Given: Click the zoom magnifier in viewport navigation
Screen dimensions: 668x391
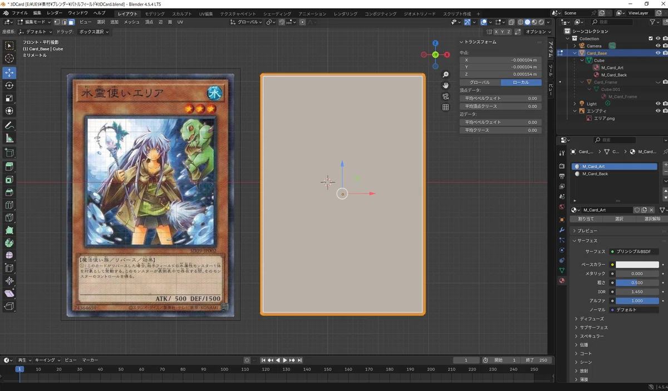Looking at the screenshot, I should pyautogui.click(x=445, y=75).
